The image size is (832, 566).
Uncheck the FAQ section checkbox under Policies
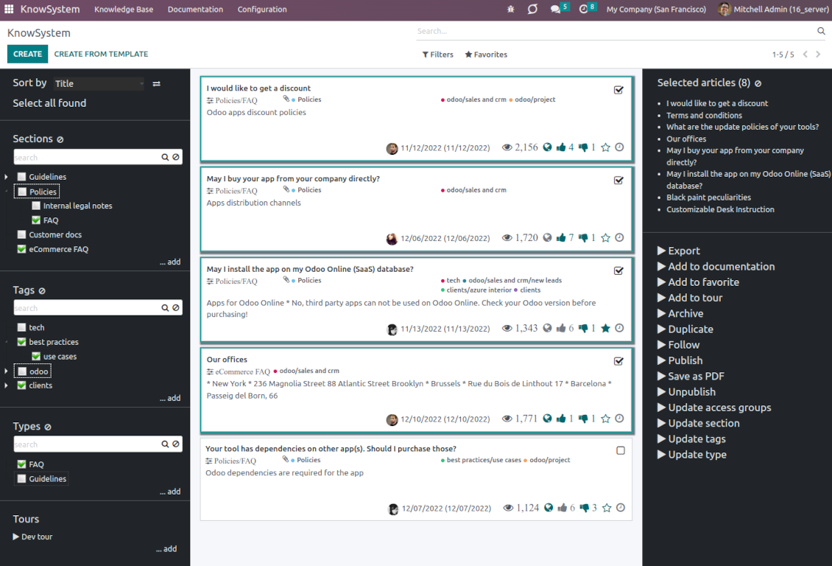[36, 220]
